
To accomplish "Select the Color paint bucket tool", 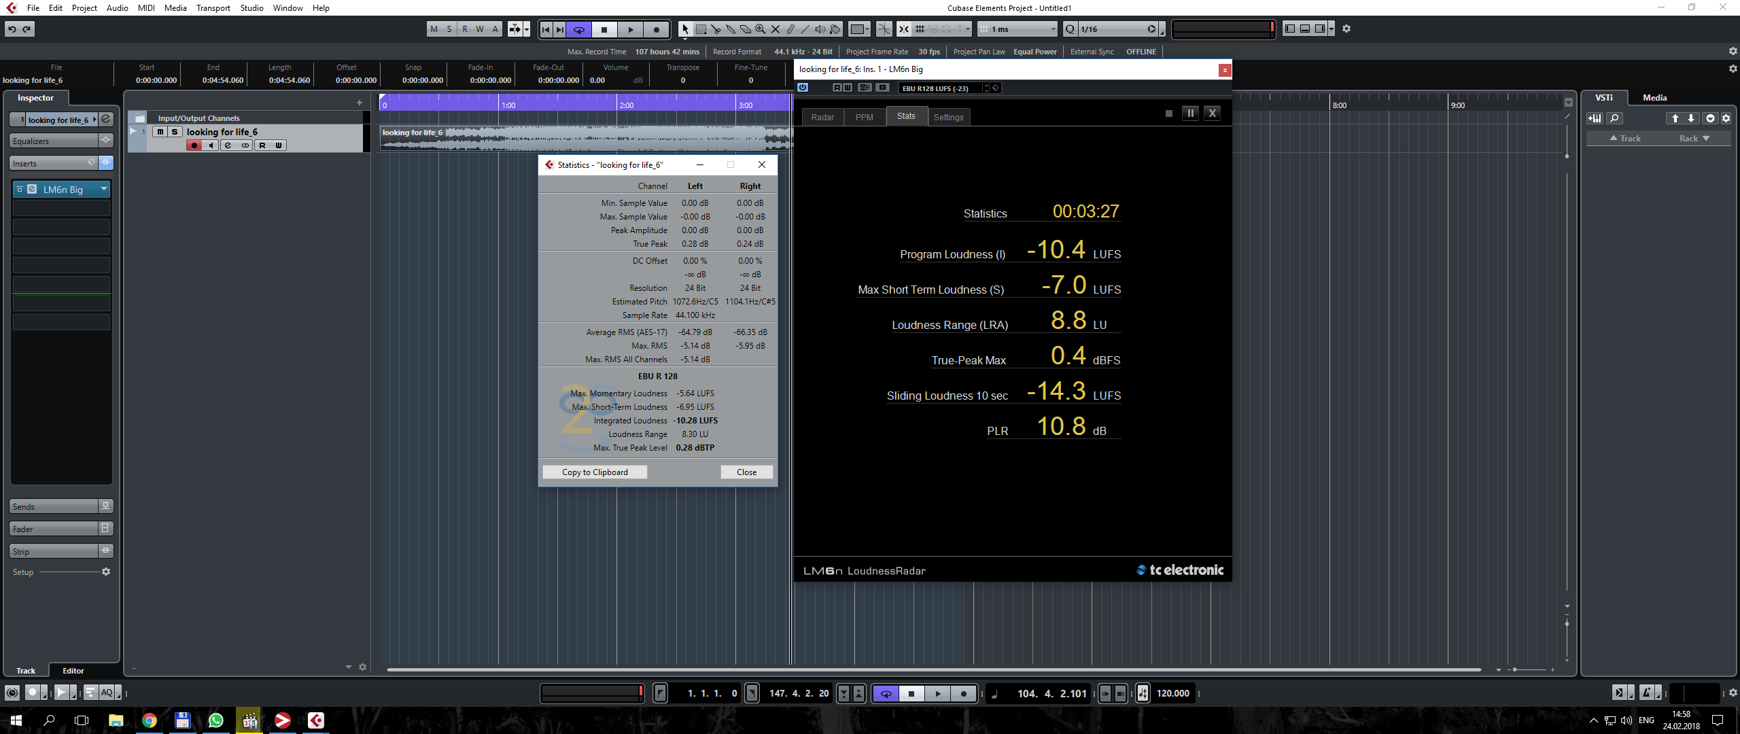I will tap(835, 29).
